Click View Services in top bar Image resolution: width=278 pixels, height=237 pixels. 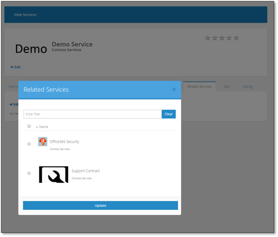(x=25, y=15)
